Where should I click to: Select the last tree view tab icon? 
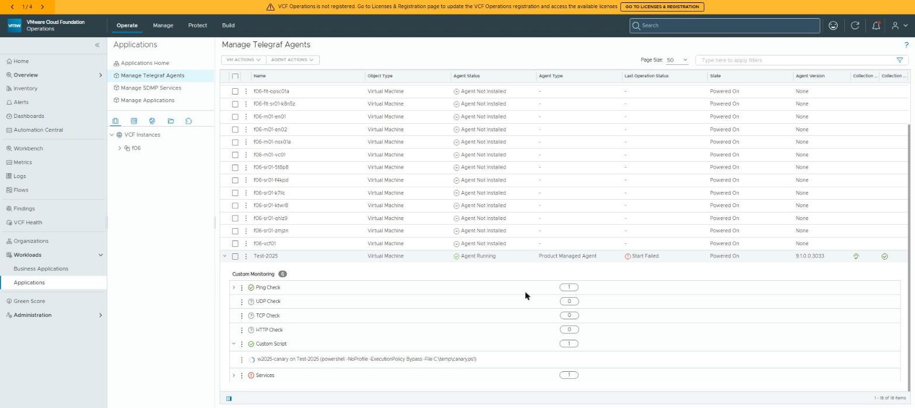click(188, 121)
